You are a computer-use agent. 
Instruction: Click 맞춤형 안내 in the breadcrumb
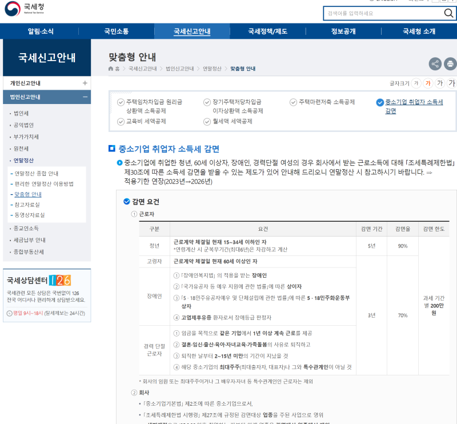[x=243, y=69]
